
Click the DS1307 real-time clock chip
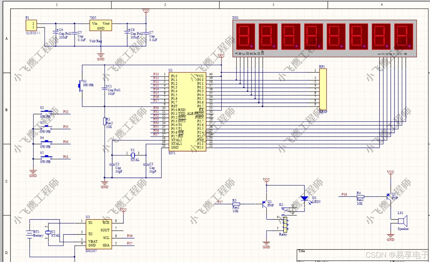tap(98, 234)
